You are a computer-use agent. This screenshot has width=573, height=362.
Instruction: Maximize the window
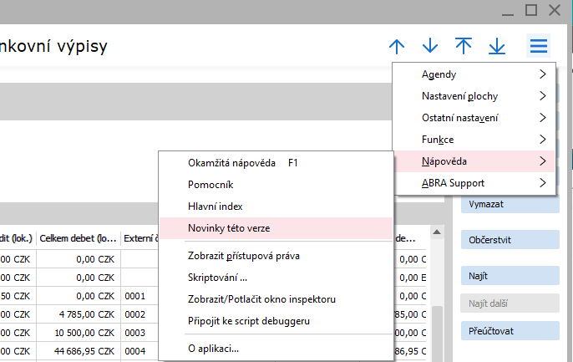tap(531, 9)
